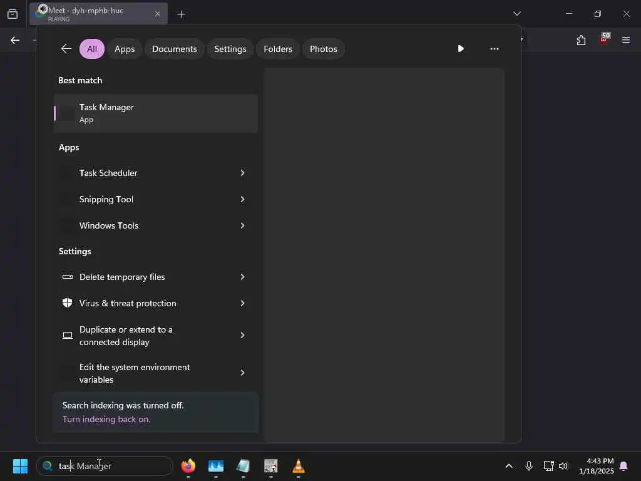This screenshot has height=481, width=641.
Task: Switch to the Apps filter
Action: click(x=125, y=49)
